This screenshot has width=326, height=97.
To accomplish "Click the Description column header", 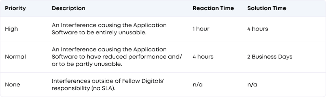I will click(x=69, y=8).
